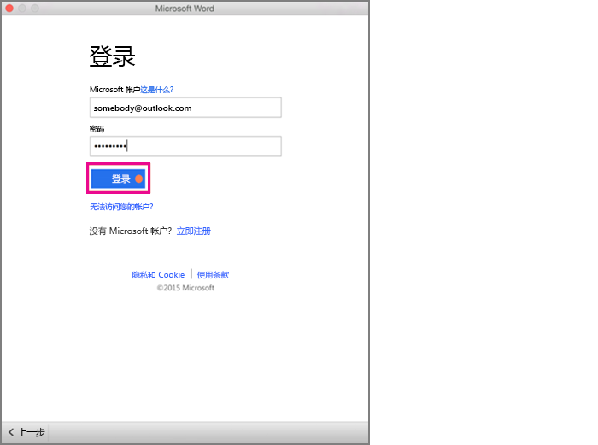598x445 pixels.
Task: Click the blue 登录 sign-in button
Action: click(119, 179)
